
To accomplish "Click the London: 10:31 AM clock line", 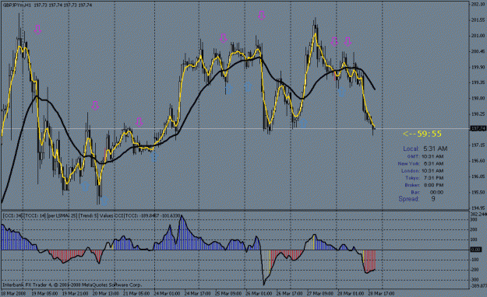I will click(422, 171).
